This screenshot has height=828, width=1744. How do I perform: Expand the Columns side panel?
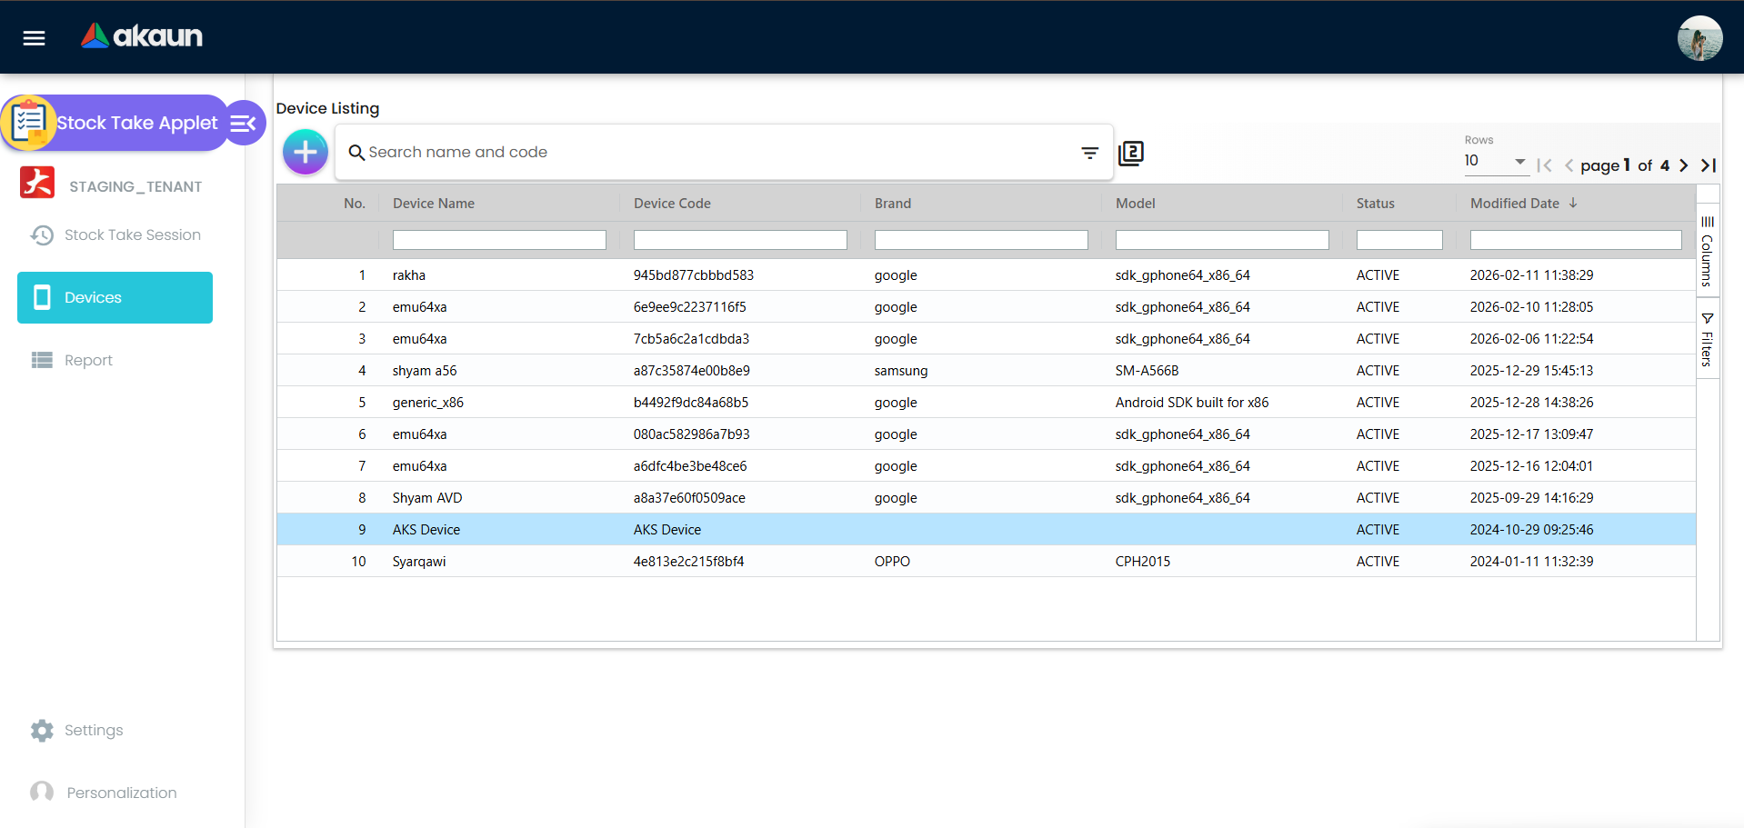pos(1707,251)
